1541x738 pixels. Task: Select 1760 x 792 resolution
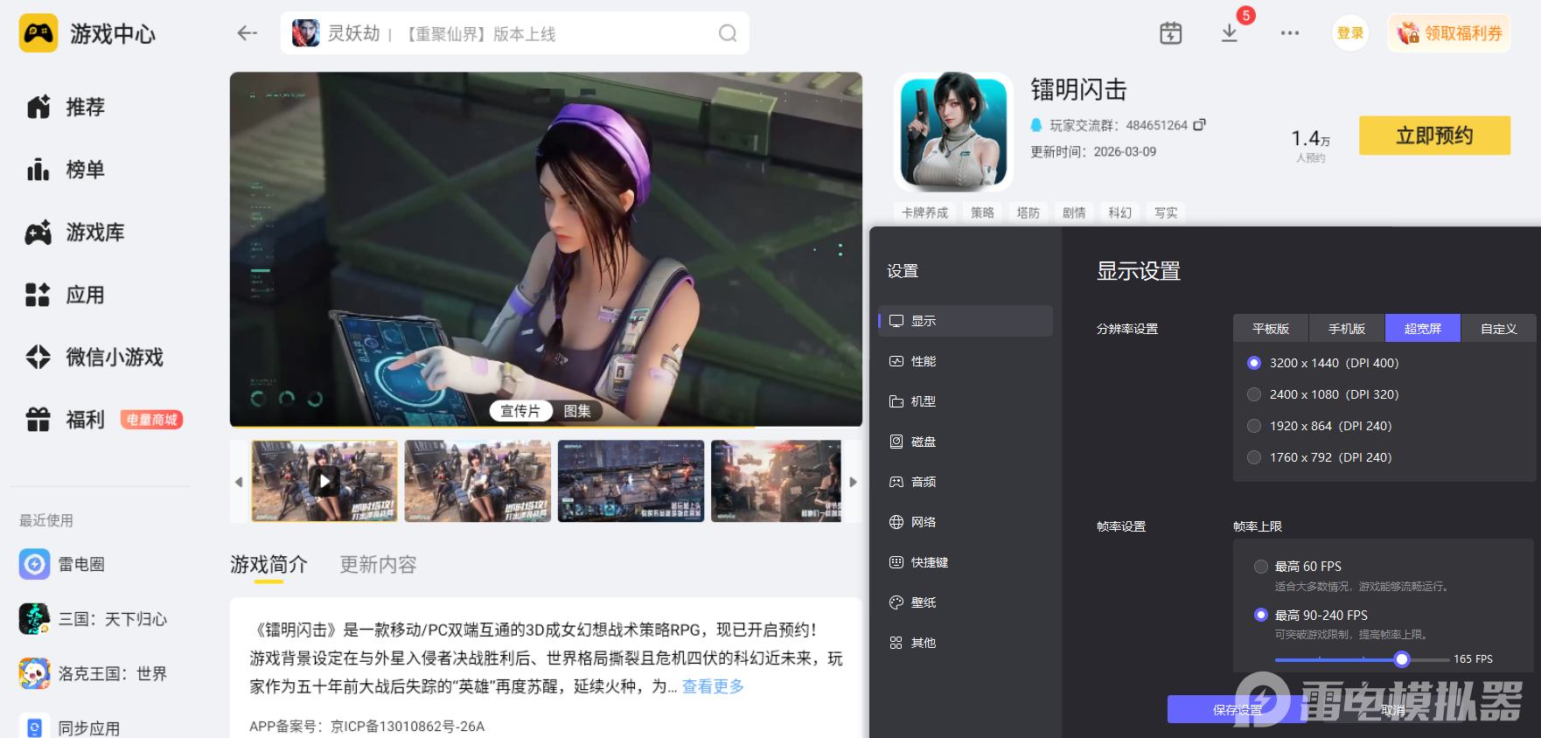point(1254,457)
